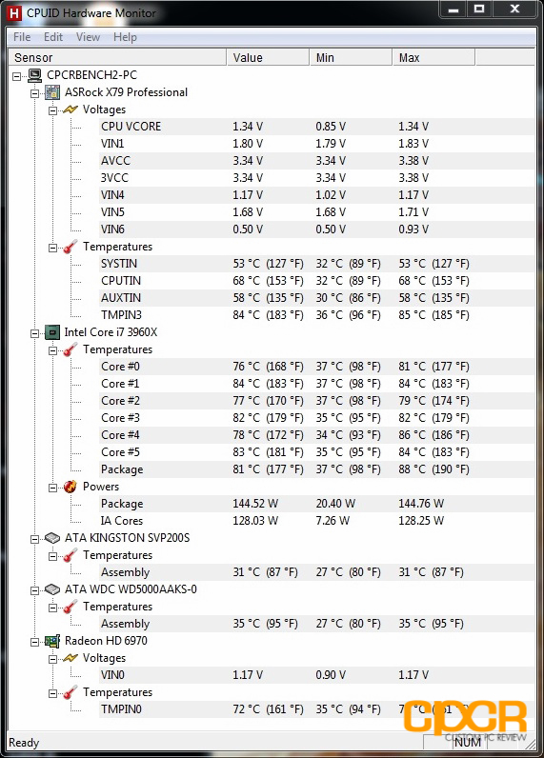The width and height of the screenshot is (544, 758).
Task: Collapse the ASRock X79 Professional node
Action: [35, 93]
